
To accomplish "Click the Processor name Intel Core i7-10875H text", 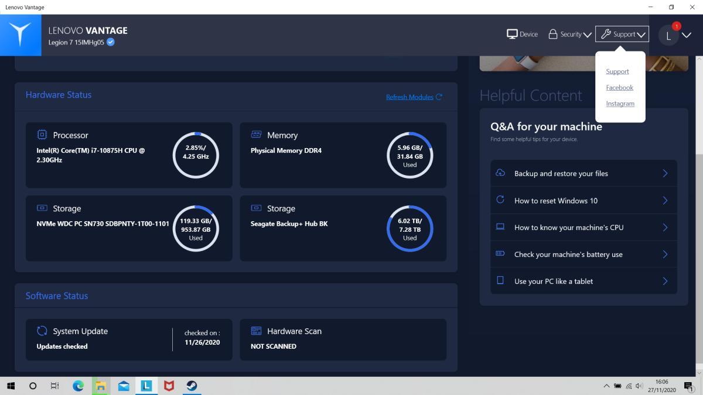I will click(91, 155).
